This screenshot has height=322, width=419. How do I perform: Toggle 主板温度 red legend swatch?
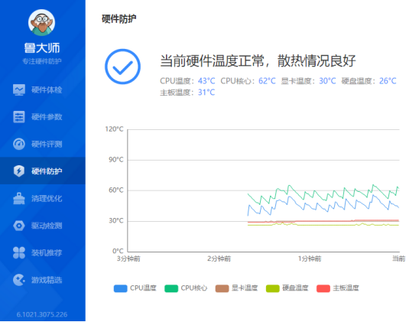tap(323, 288)
